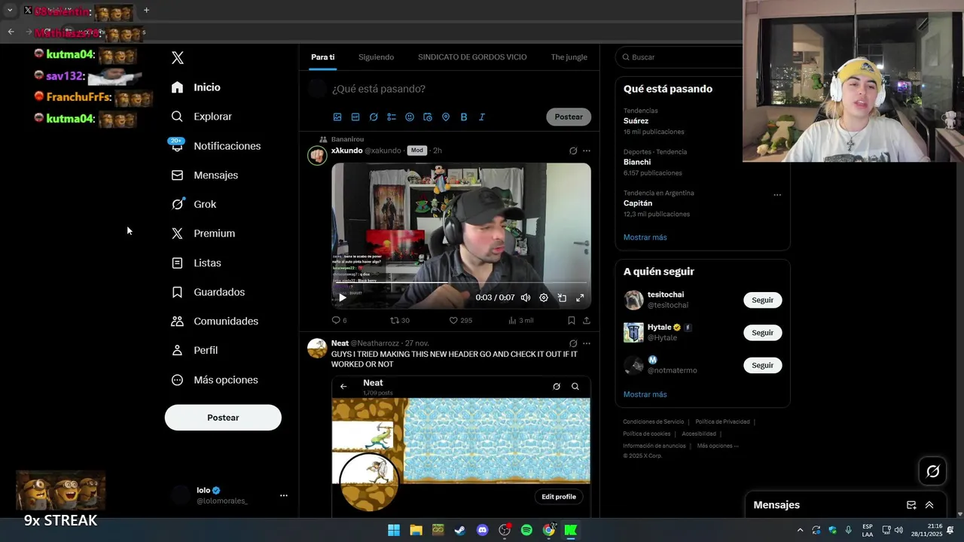Share xAkundo's post

click(587, 321)
